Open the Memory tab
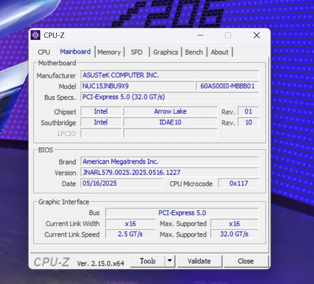 pyautogui.click(x=109, y=52)
